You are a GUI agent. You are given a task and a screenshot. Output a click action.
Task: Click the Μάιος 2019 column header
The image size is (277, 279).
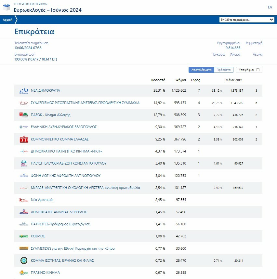coord(233,80)
